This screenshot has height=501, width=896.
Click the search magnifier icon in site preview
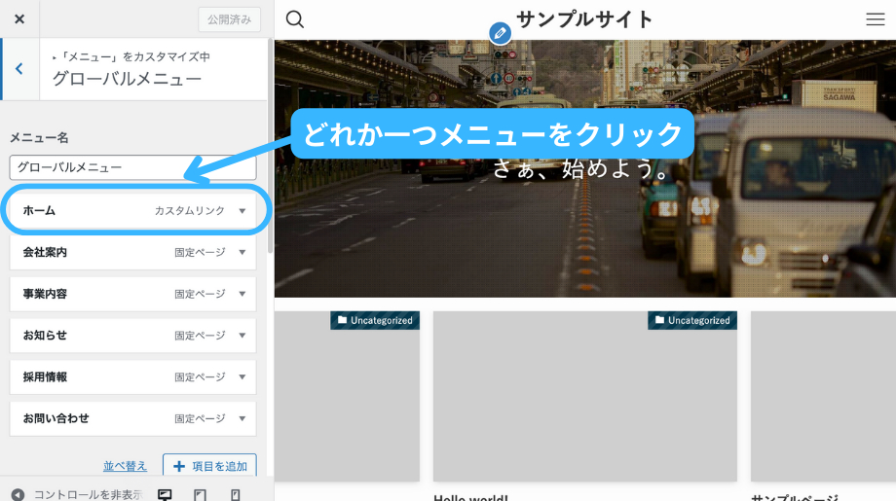coord(295,19)
